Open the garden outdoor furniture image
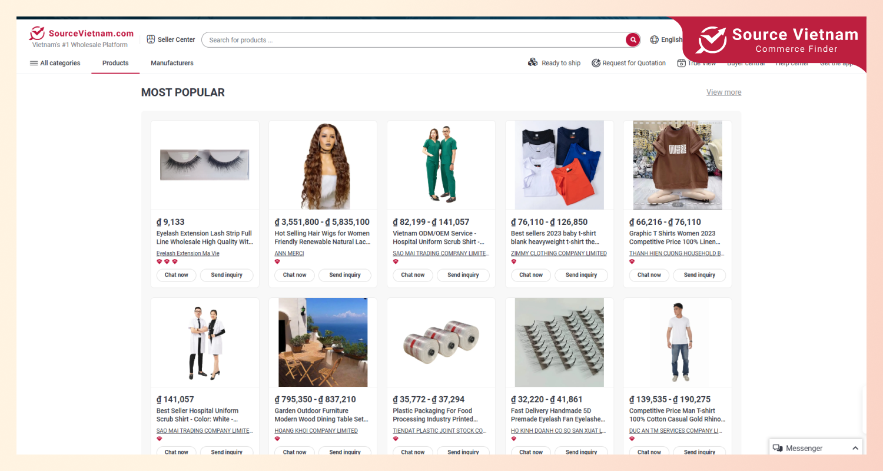Screen dimensions: 883x471 pos(323,342)
